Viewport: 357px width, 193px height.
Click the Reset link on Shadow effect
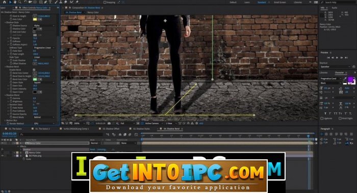point(92,150)
